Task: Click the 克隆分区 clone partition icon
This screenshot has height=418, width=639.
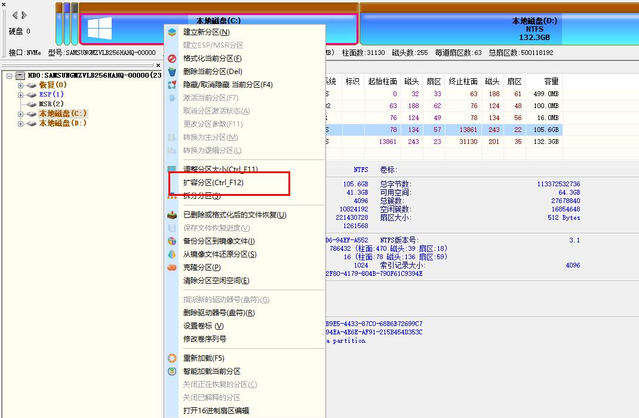Action: 171,267
